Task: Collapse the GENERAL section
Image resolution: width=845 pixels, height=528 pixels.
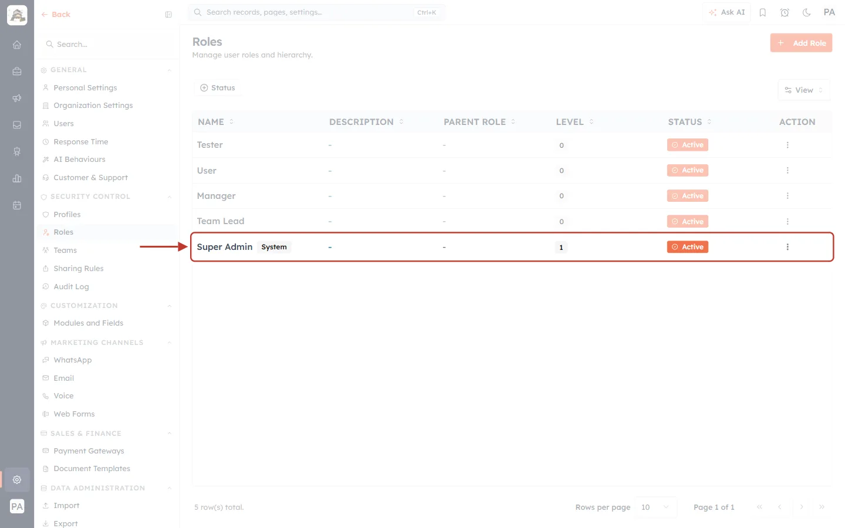Action: click(x=169, y=70)
